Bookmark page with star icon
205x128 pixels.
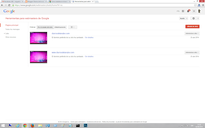[195, 5]
